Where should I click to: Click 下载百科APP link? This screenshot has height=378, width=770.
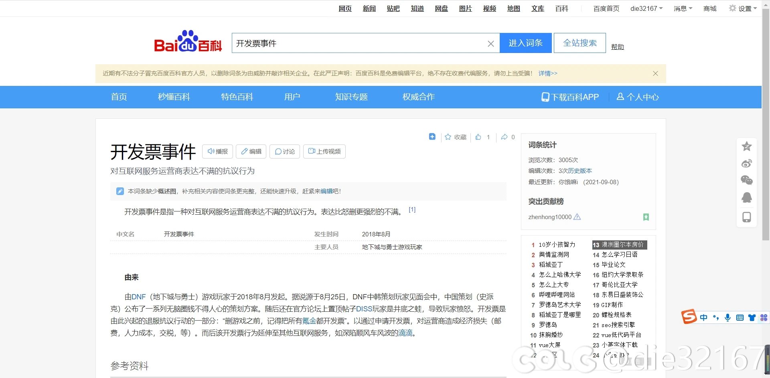(570, 97)
